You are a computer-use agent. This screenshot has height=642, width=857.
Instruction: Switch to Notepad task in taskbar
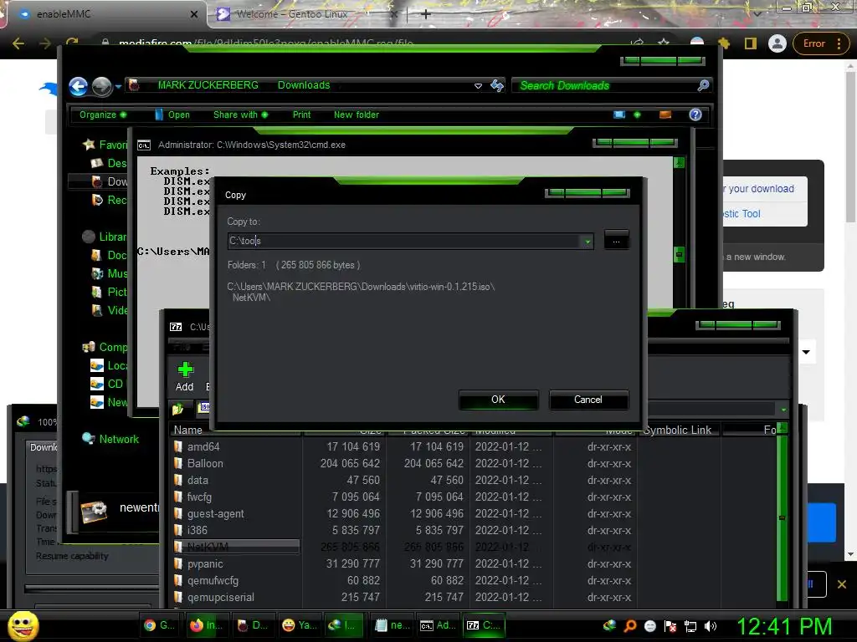pos(392,625)
